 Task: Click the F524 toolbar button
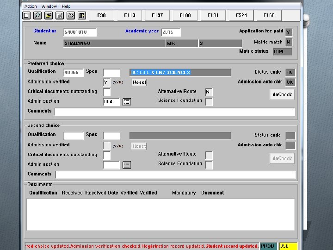[241, 15]
